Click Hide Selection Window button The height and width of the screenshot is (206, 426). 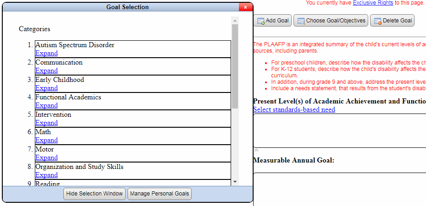[x=94, y=194]
